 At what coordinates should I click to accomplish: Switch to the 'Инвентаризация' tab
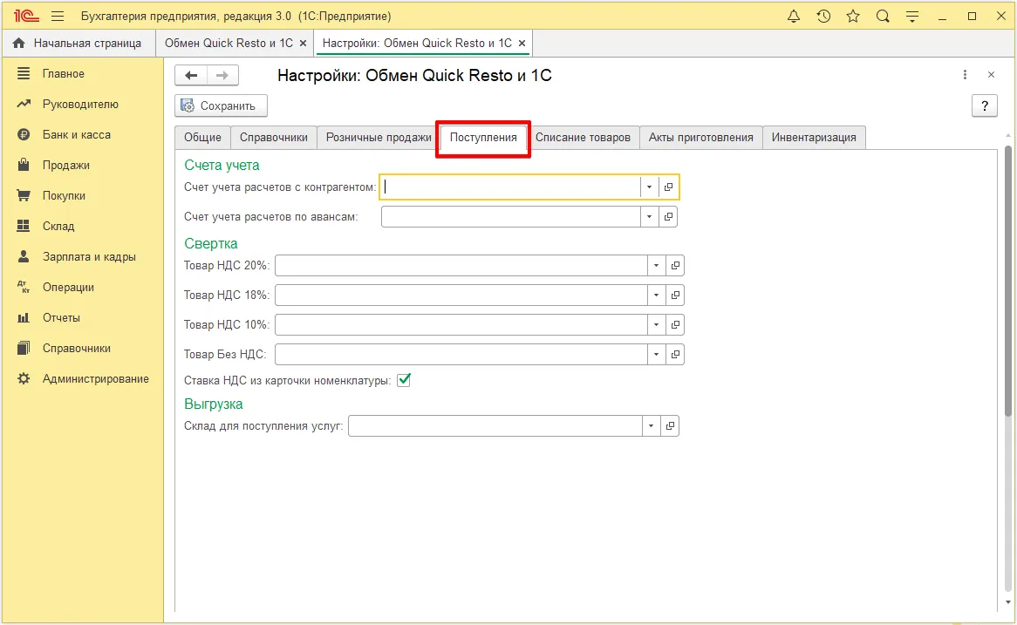[x=814, y=138]
